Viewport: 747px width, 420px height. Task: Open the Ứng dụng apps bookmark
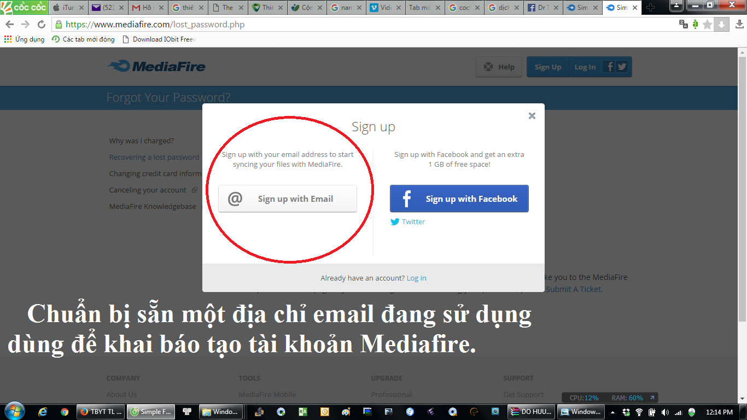click(25, 39)
